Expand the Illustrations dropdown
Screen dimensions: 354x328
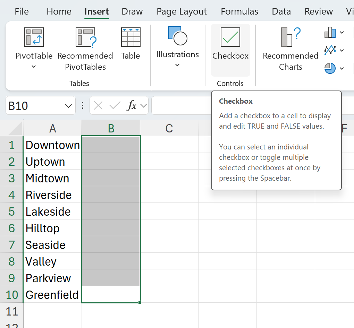pyautogui.click(x=177, y=65)
